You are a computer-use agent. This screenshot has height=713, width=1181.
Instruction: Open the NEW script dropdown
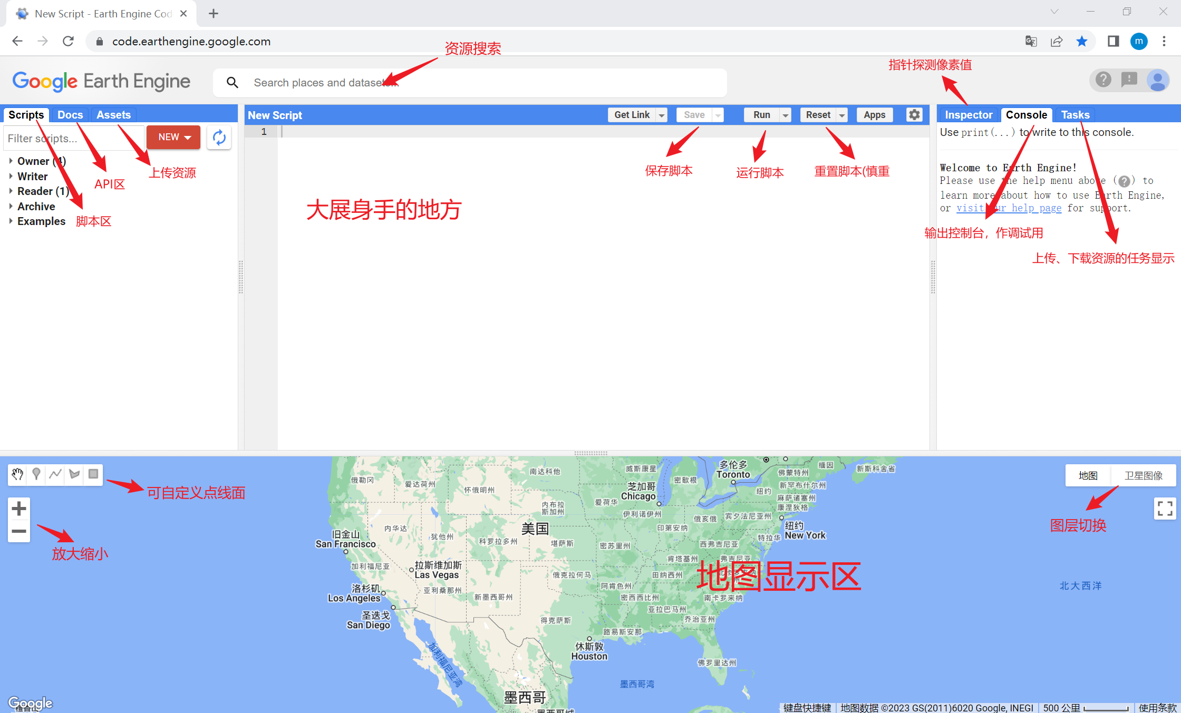[173, 136]
